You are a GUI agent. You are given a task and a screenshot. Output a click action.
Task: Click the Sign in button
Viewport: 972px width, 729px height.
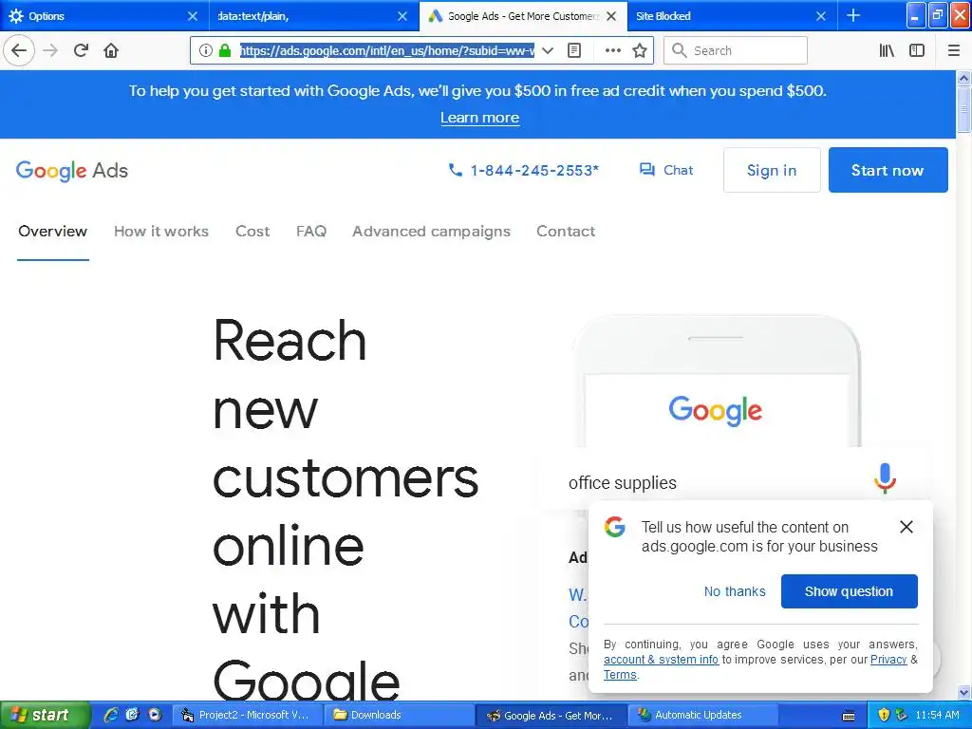[772, 170]
